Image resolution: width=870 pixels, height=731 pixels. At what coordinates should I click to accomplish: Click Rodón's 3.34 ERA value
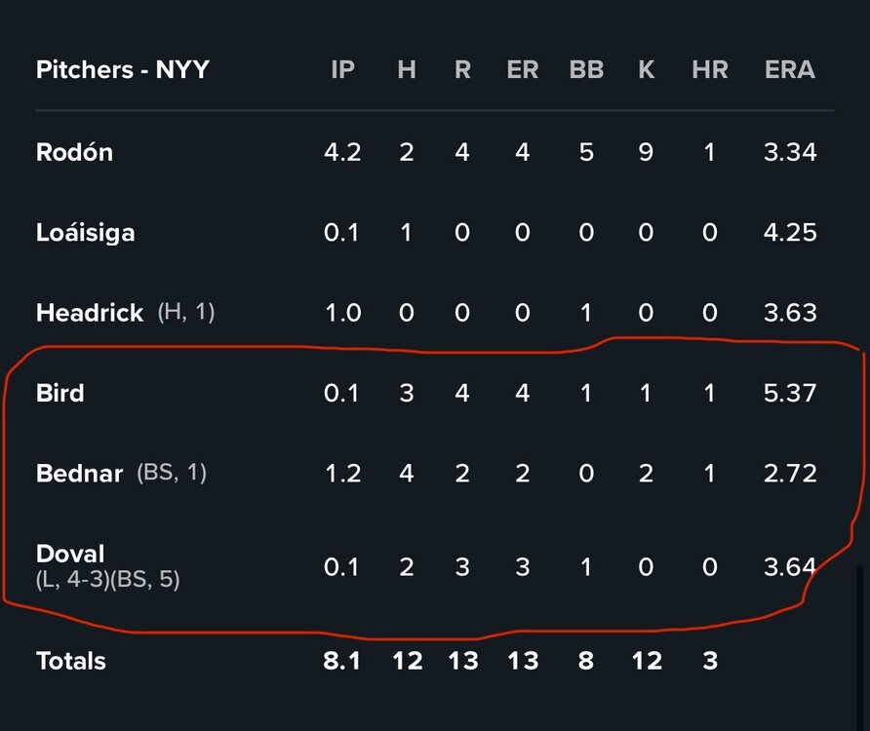tap(790, 152)
